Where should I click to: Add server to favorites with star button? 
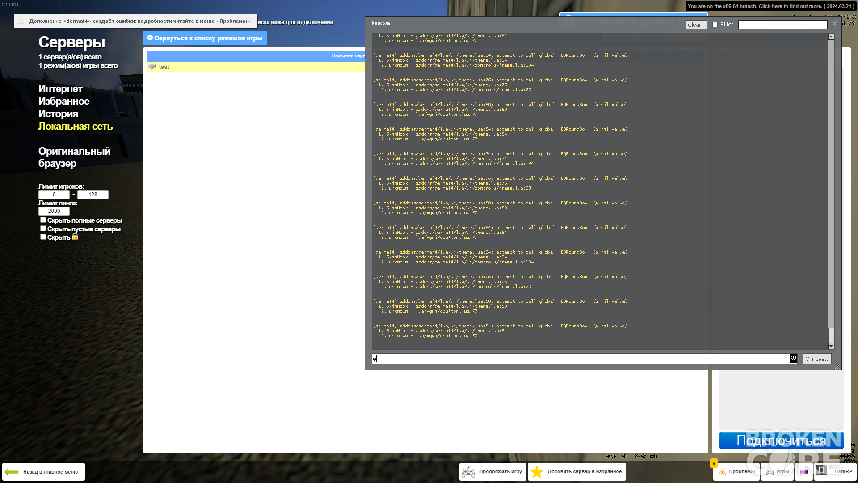[x=576, y=472]
